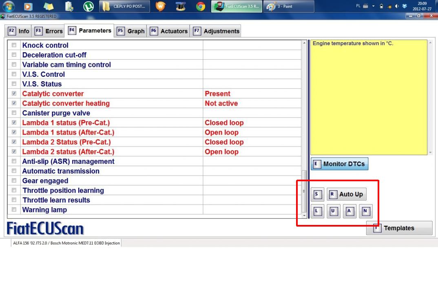Viewport: 438px width, 307px height.
Task: Open the Templates button
Action: tap(399, 228)
